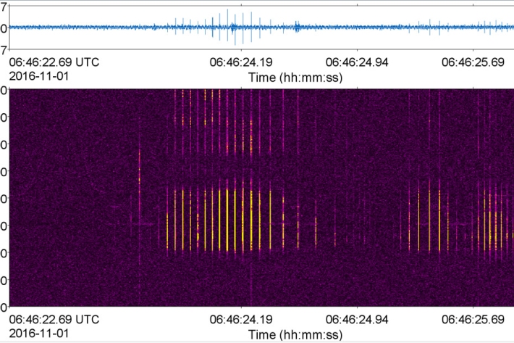Select the brightest yellow pulses in spectrogram center
This screenshot has height=343, width=514.
click(227, 219)
